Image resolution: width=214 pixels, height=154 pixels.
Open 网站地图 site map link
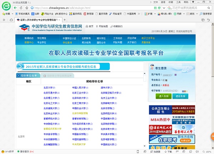pyautogui.click(x=102, y=26)
